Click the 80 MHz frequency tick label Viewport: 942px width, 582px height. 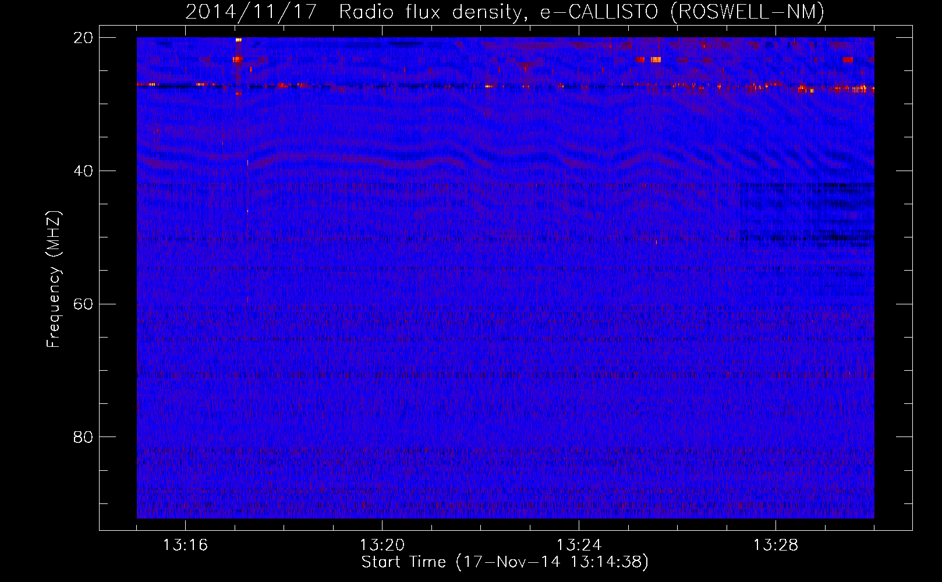(83, 437)
